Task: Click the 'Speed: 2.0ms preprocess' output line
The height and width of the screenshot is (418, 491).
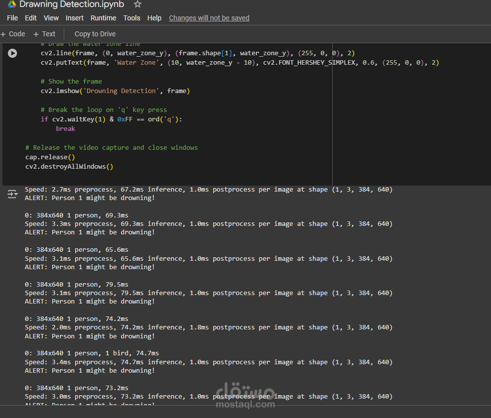Action: tap(209, 327)
